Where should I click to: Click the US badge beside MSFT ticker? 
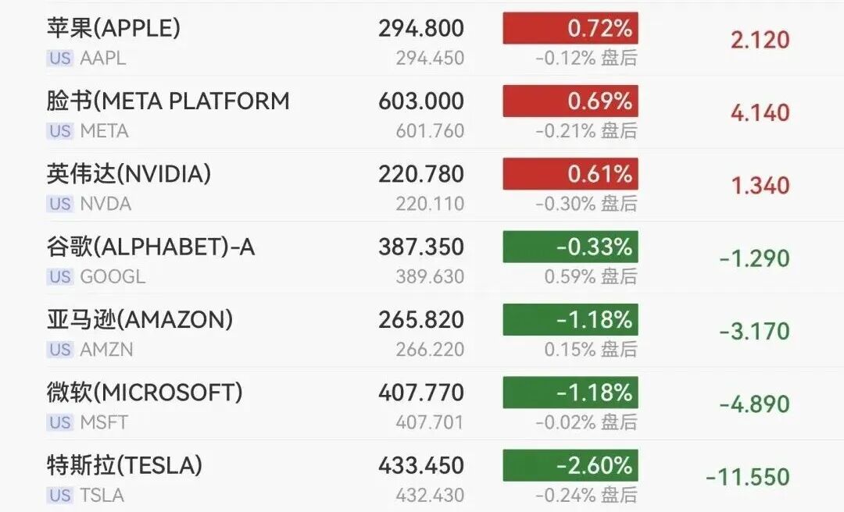click(59, 422)
